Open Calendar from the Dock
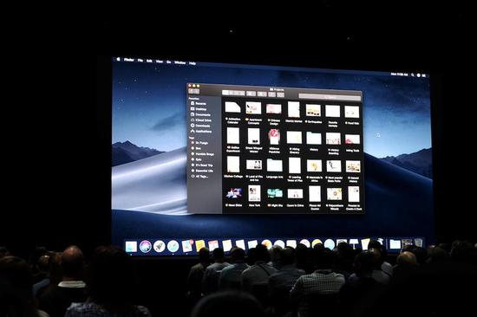Image resolution: width=477 pixels, height=317 pixels. tap(213, 245)
